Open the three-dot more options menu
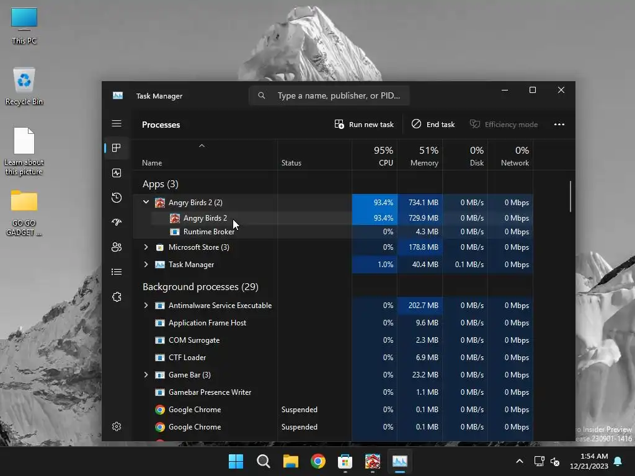Screen dimensions: 635x476 (x=559, y=125)
